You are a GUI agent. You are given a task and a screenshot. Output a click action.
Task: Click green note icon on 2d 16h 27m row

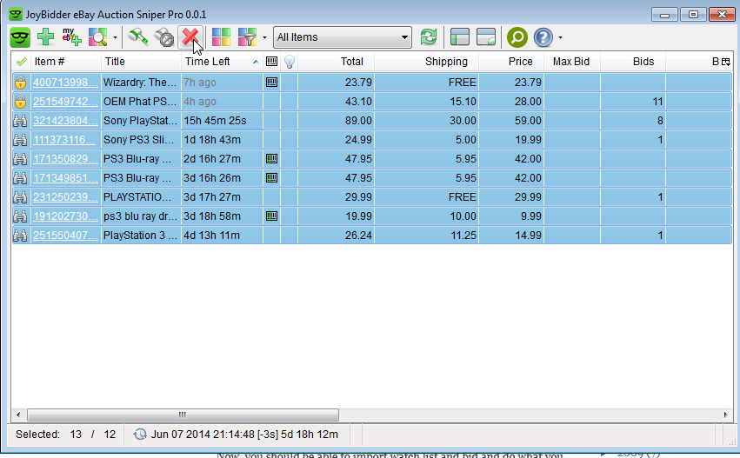pos(271,158)
